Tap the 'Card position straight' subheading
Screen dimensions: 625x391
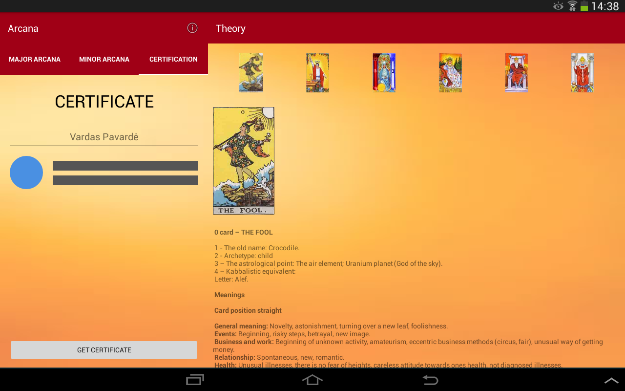[248, 310]
